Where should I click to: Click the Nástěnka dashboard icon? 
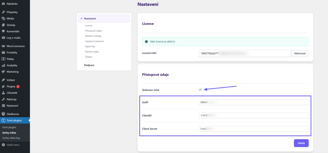3,4
